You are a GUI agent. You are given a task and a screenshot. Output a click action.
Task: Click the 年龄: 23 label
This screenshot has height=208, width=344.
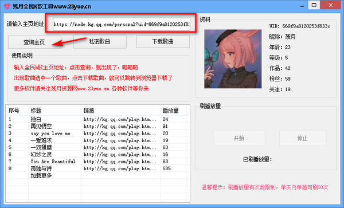pyautogui.click(x=280, y=47)
